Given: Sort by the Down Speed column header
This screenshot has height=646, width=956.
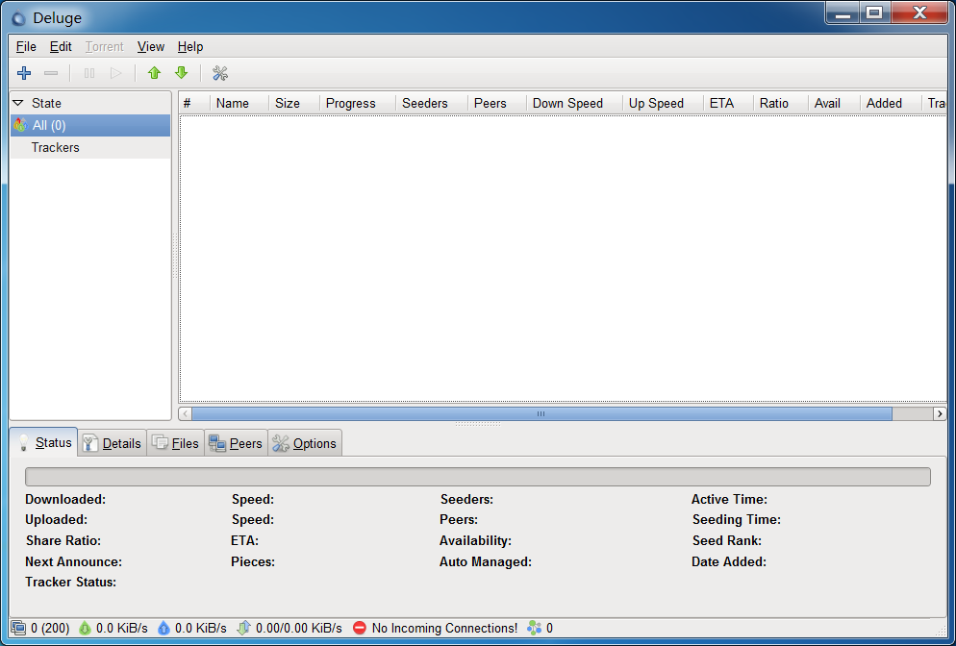Looking at the screenshot, I should [x=567, y=103].
